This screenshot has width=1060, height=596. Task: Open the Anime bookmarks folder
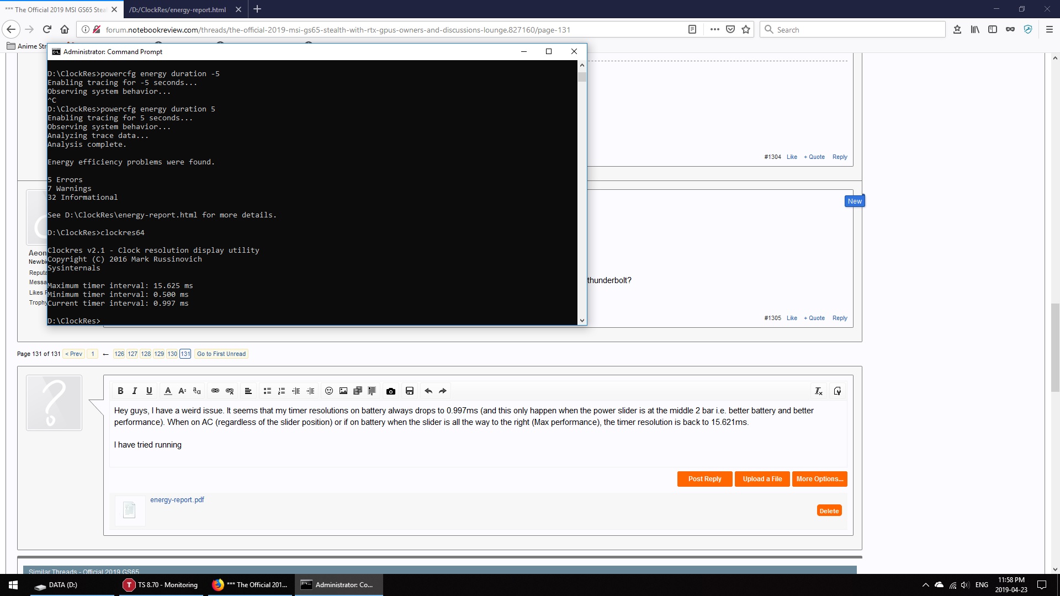26,46
